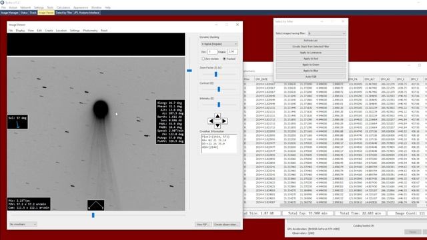Click the Total Exp: 55.500 min status field
427x240 pixels.
pyautogui.click(x=308, y=213)
